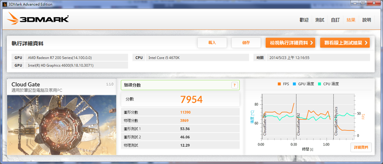Click the Cloud Gate preview image
This screenshot has height=164, width=383.
point(62,125)
